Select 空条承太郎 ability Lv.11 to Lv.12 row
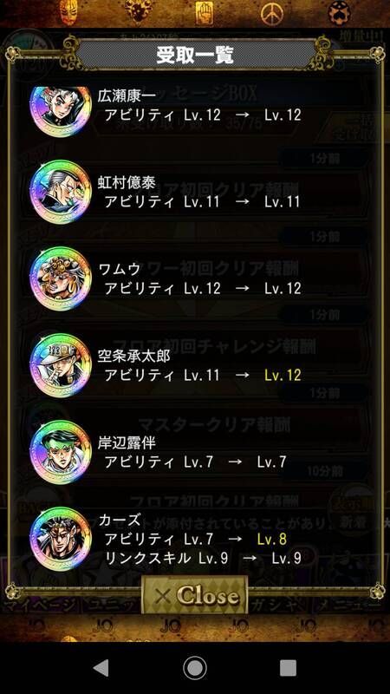The height and width of the screenshot is (694, 390). click(203, 376)
